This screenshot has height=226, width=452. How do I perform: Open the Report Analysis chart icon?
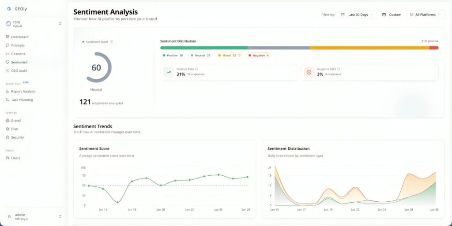tap(8, 92)
